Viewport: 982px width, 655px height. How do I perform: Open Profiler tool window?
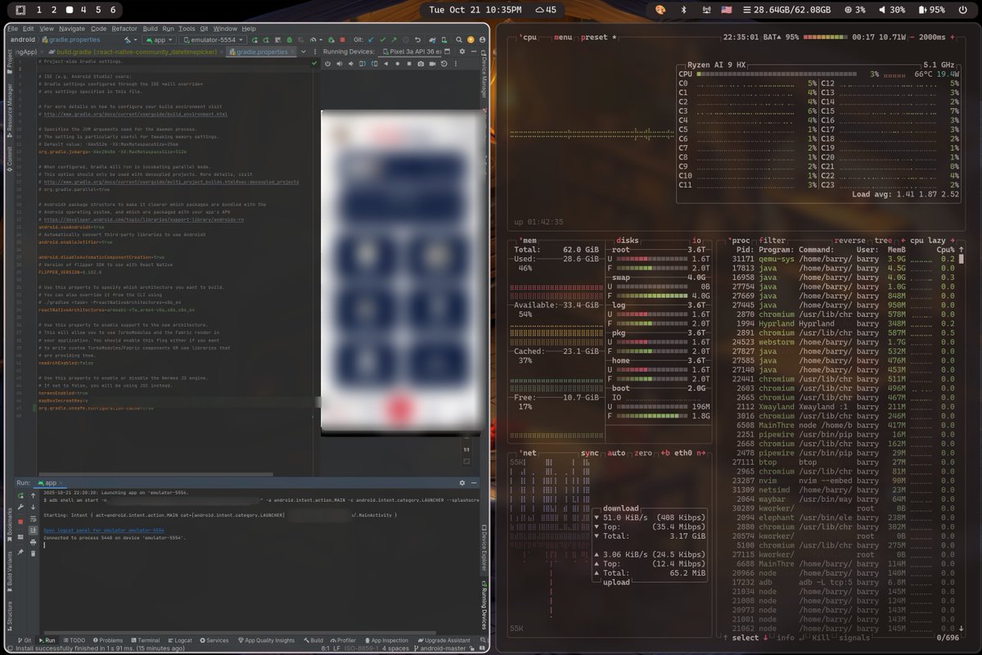click(342, 640)
